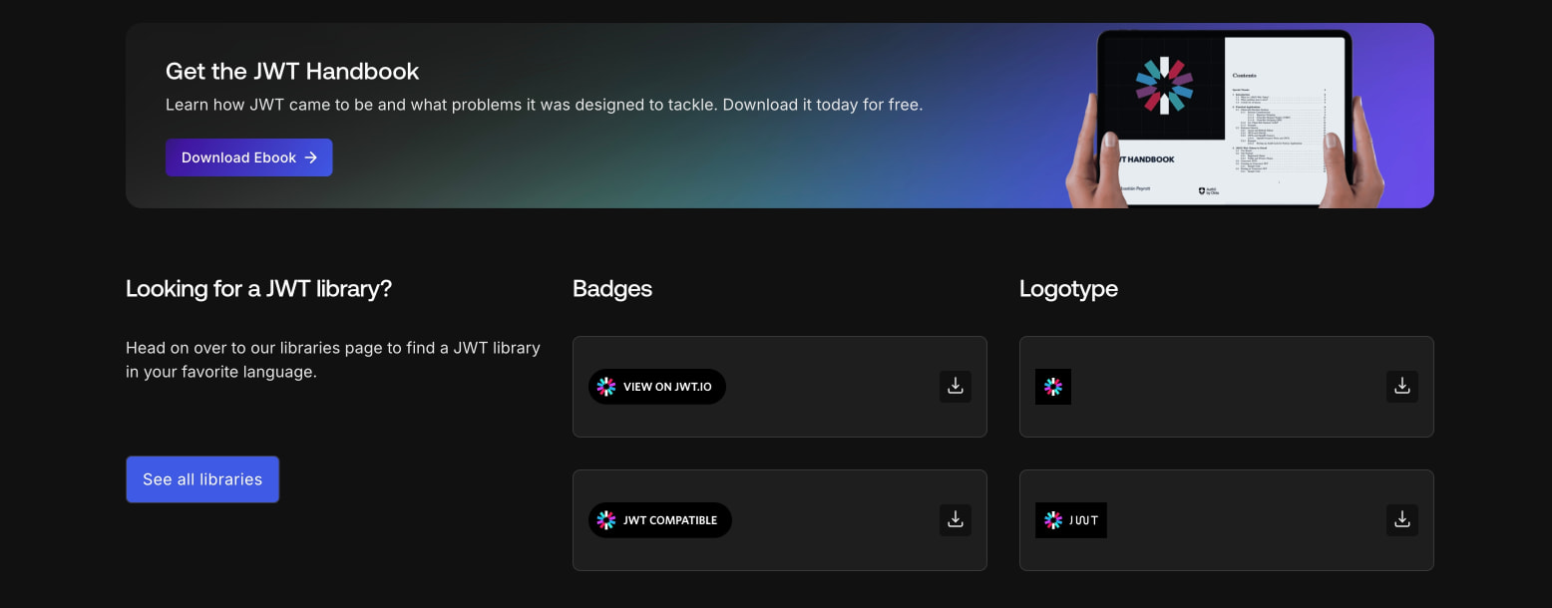Download the JWT COMPATIBLE badge
The height and width of the screenshot is (608, 1552).
tap(956, 520)
